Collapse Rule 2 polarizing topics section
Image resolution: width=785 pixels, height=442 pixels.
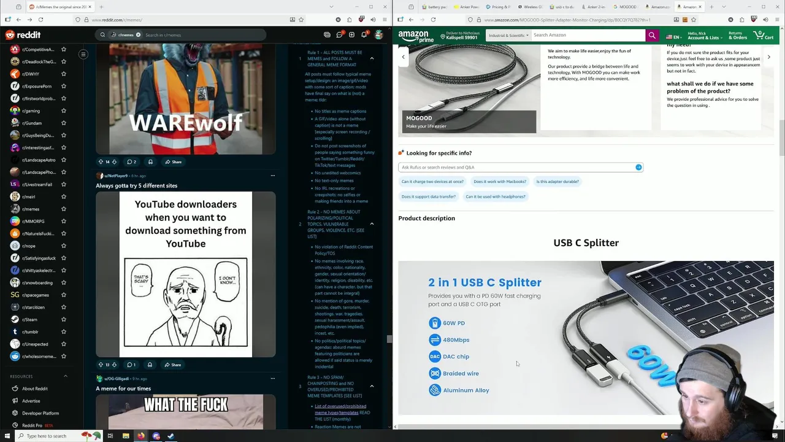click(372, 223)
